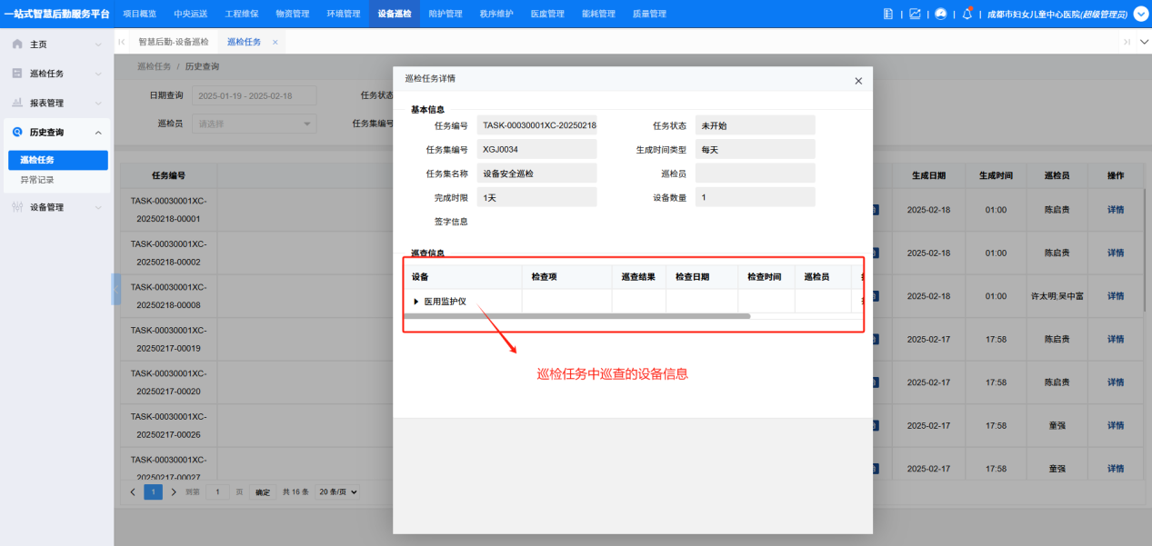The image size is (1152, 546).
Task: Click the 任务集编号 field XGJ0034
Action: [536, 149]
